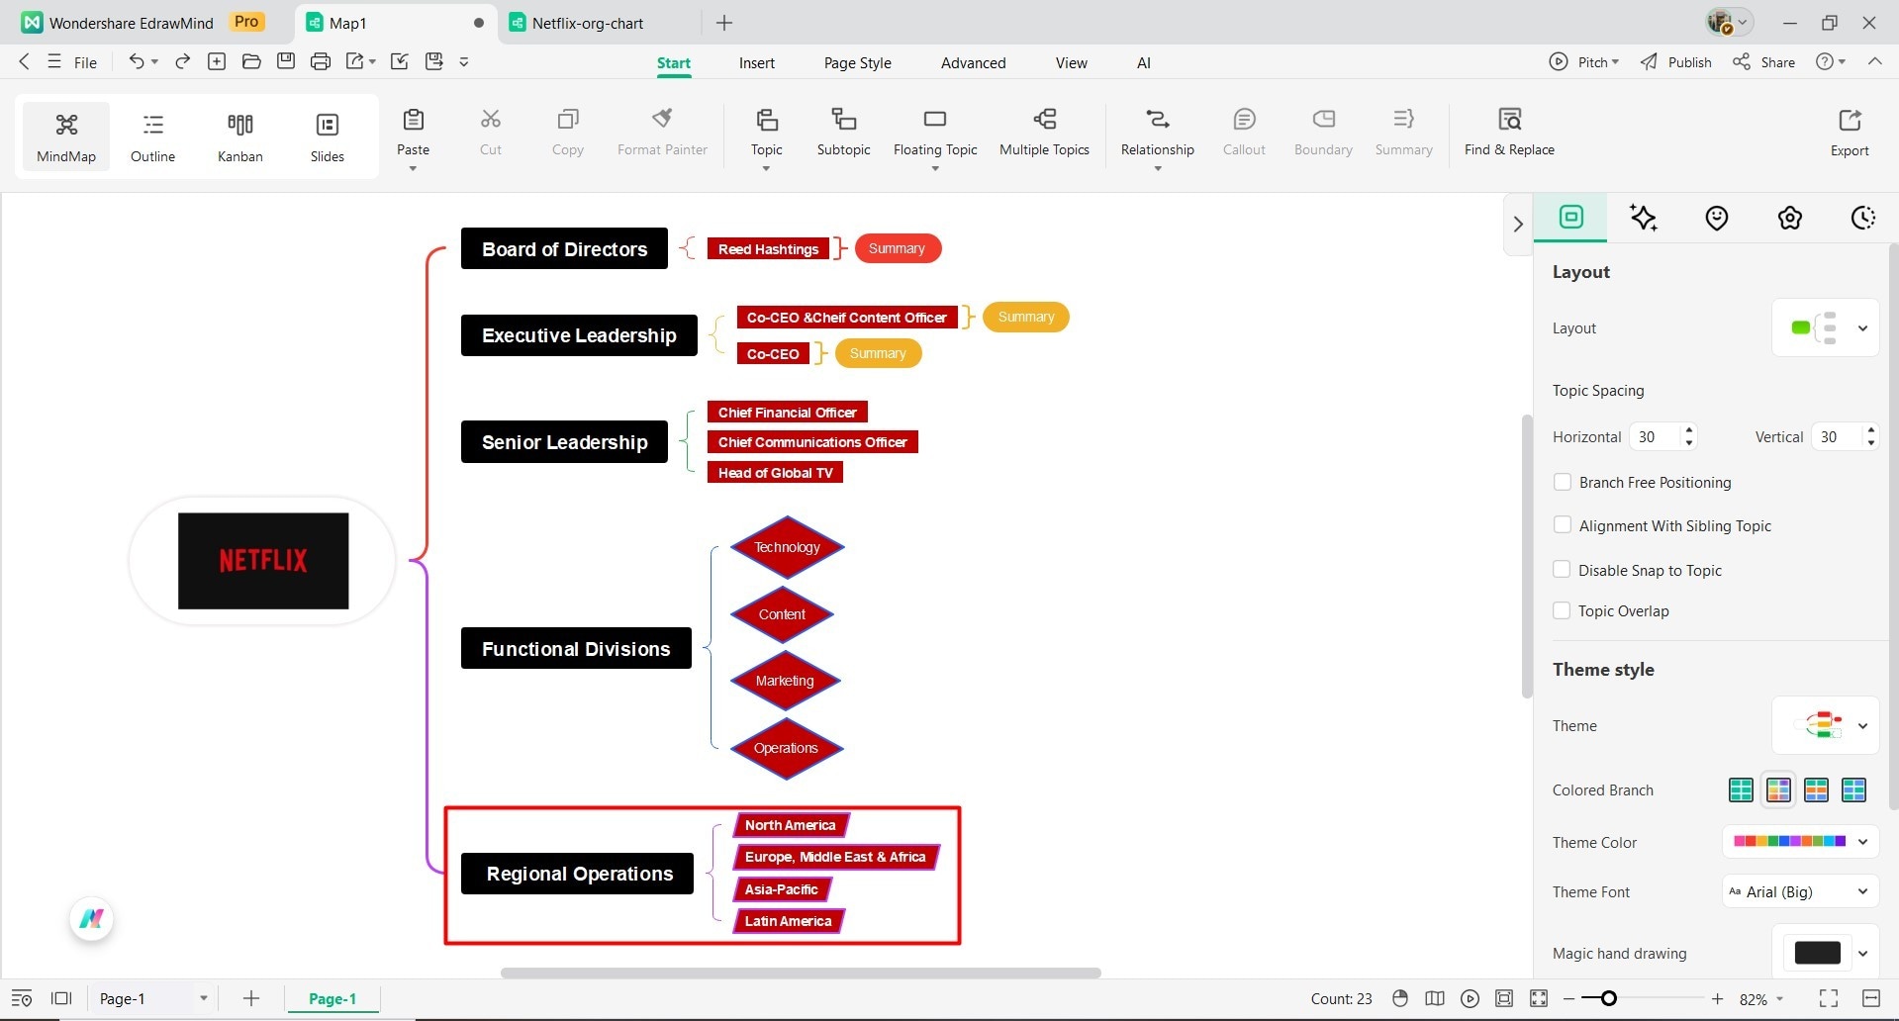
Task: Select the Page-1 sheet tab
Action: [332, 999]
